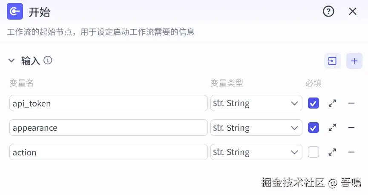Image resolution: width=368 pixels, height=195 pixels.
Task: Expand the appearance variable row details
Action: pos(332,127)
